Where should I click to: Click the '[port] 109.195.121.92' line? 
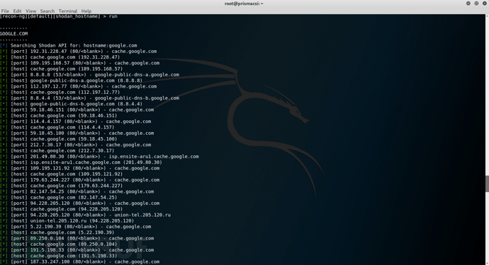(80, 168)
